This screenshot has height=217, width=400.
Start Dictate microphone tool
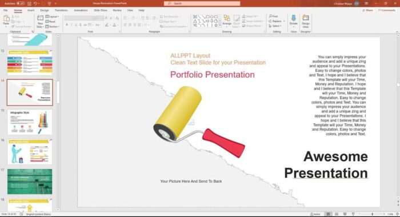click(293, 21)
